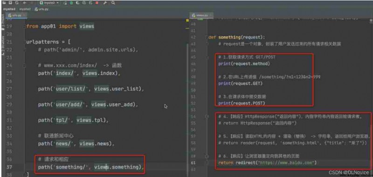373x177 pixels.
Task: Start debugging with the green bug icon
Action: 71,3
